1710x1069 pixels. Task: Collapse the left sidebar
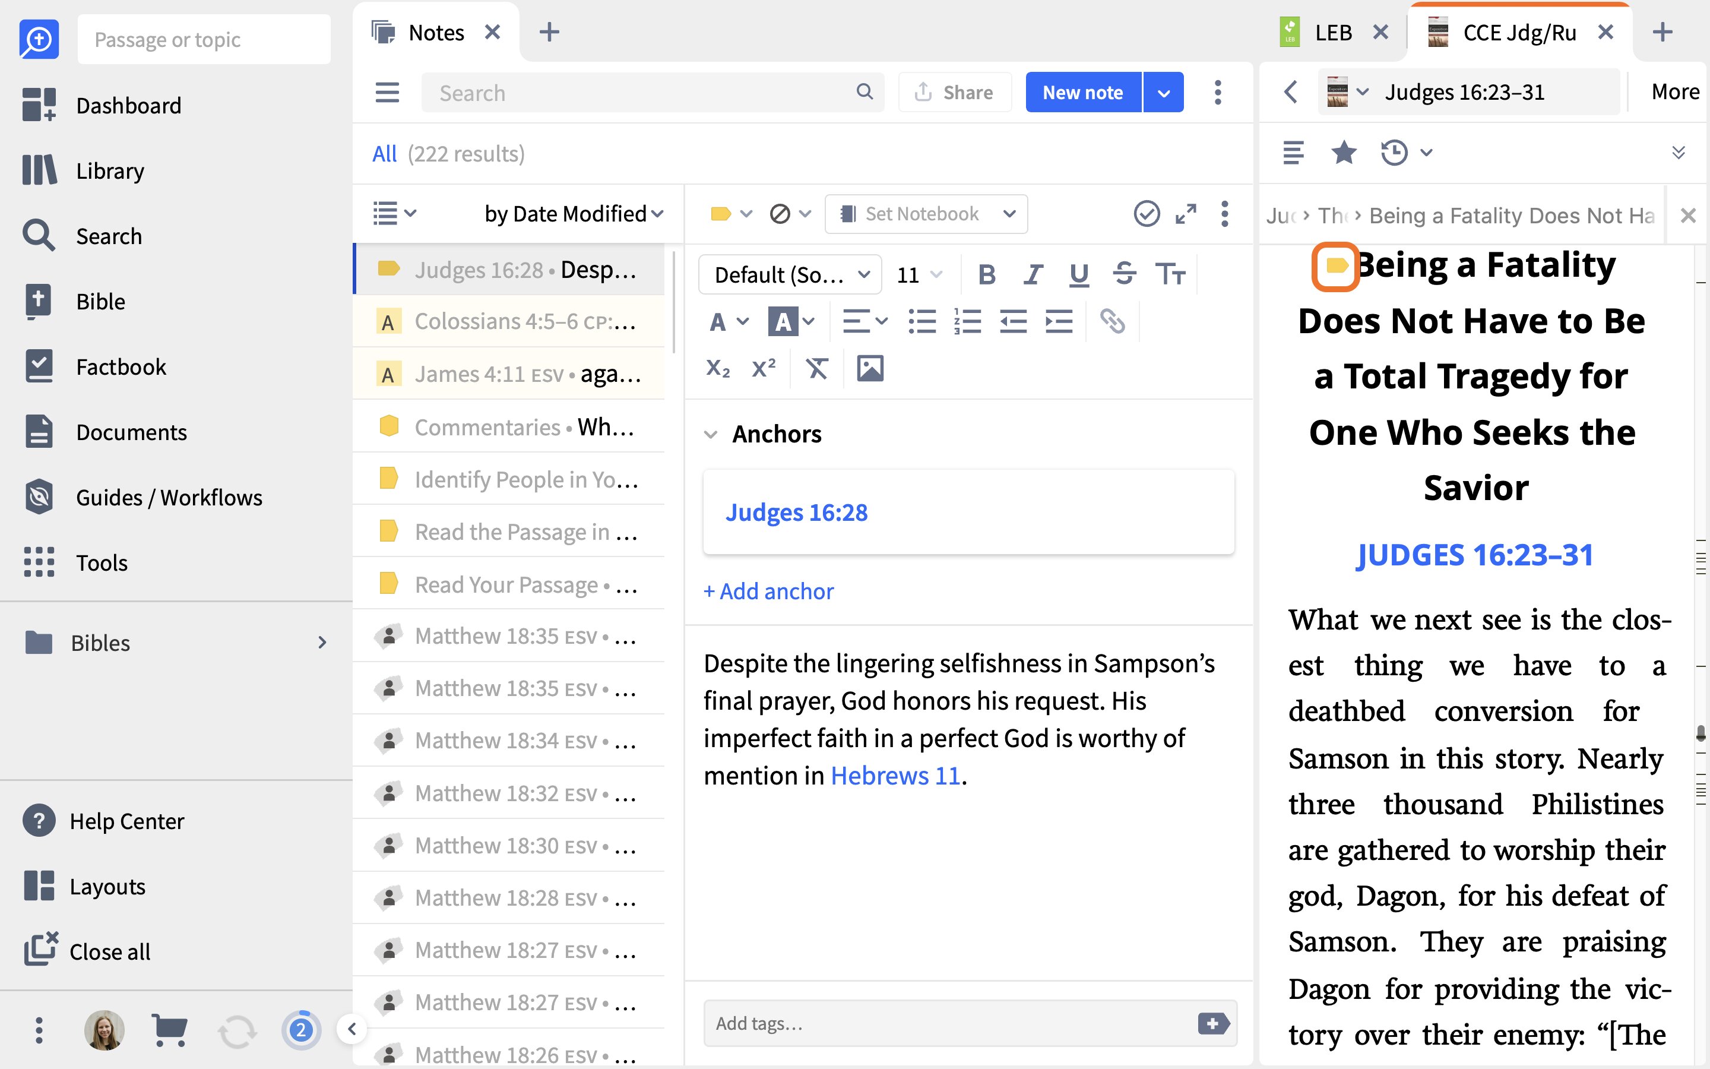pyautogui.click(x=352, y=1029)
